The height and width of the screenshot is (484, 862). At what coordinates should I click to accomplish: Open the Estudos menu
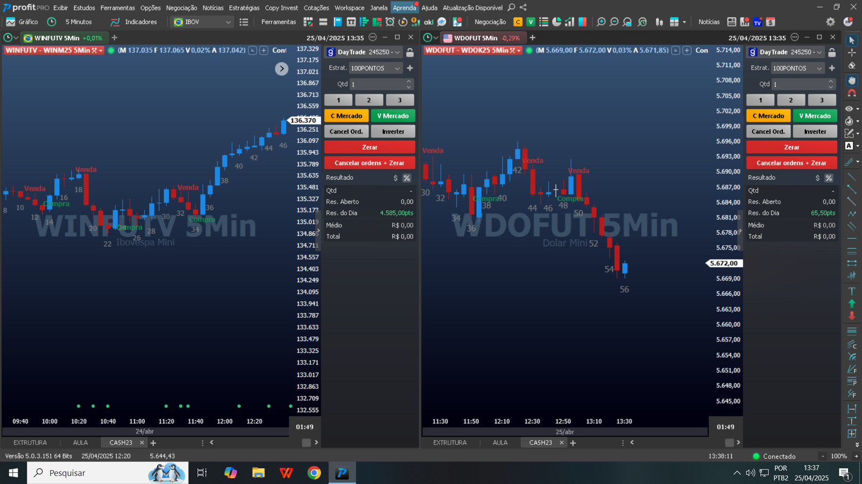(84, 8)
